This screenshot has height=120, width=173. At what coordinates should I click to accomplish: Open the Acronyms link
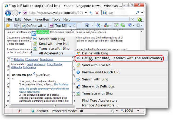click(40, 64)
